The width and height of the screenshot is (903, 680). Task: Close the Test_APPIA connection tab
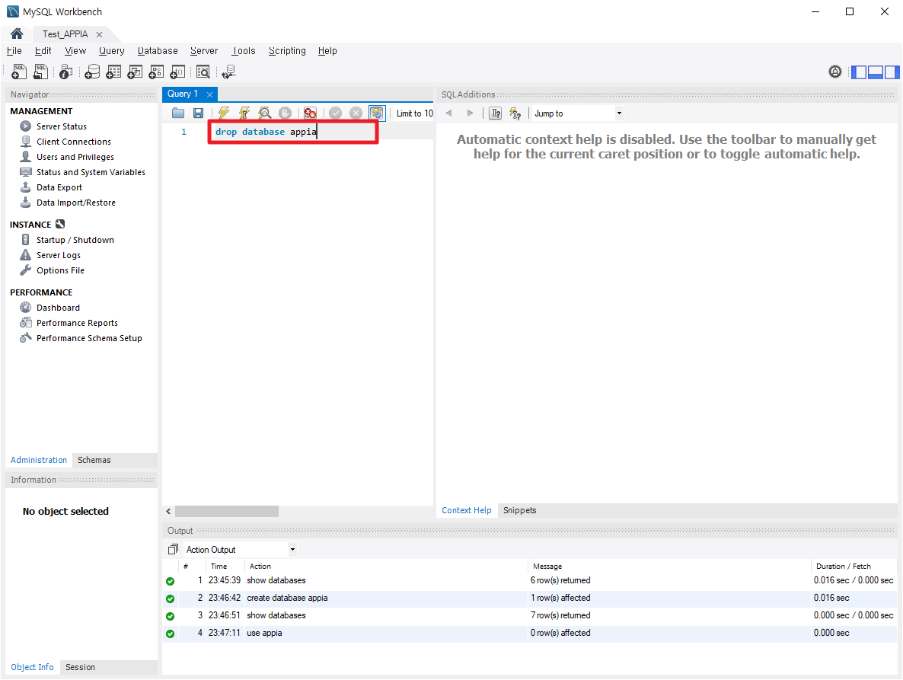pos(99,34)
